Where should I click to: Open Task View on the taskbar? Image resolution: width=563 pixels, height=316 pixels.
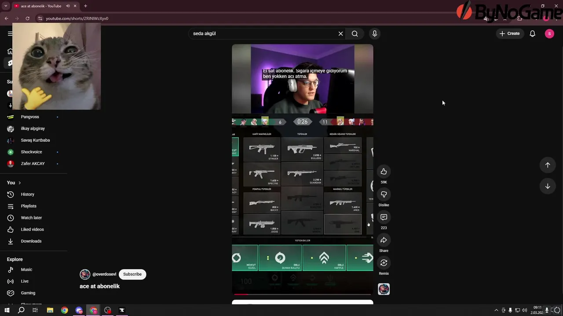[x=35, y=310]
